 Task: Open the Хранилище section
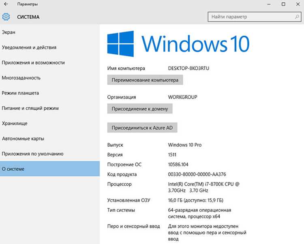(50, 123)
